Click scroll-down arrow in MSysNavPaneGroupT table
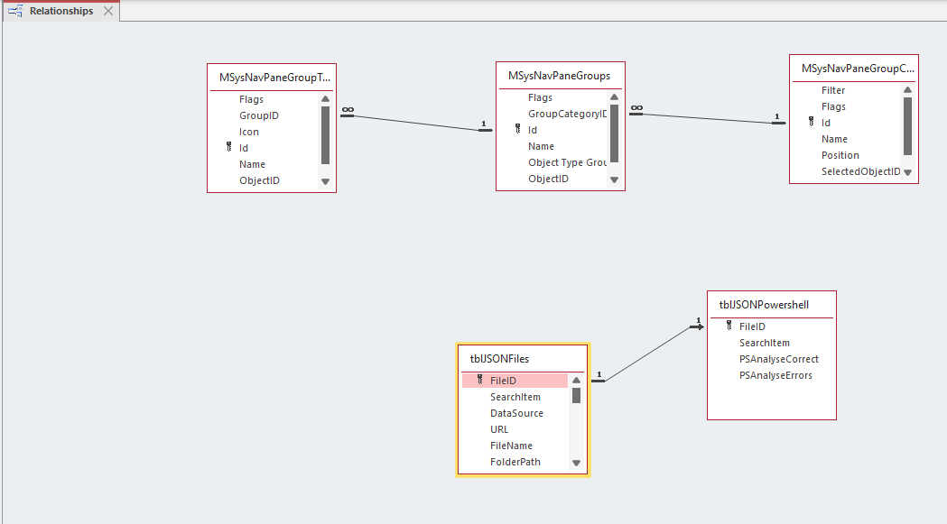The height and width of the screenshot is (524, 947). [x=326, y=181]
